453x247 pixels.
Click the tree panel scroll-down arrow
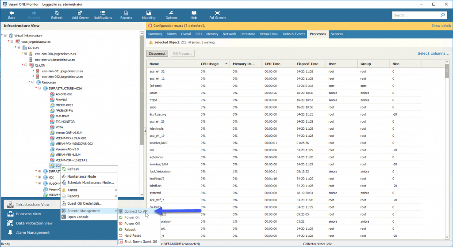(142, 195)
